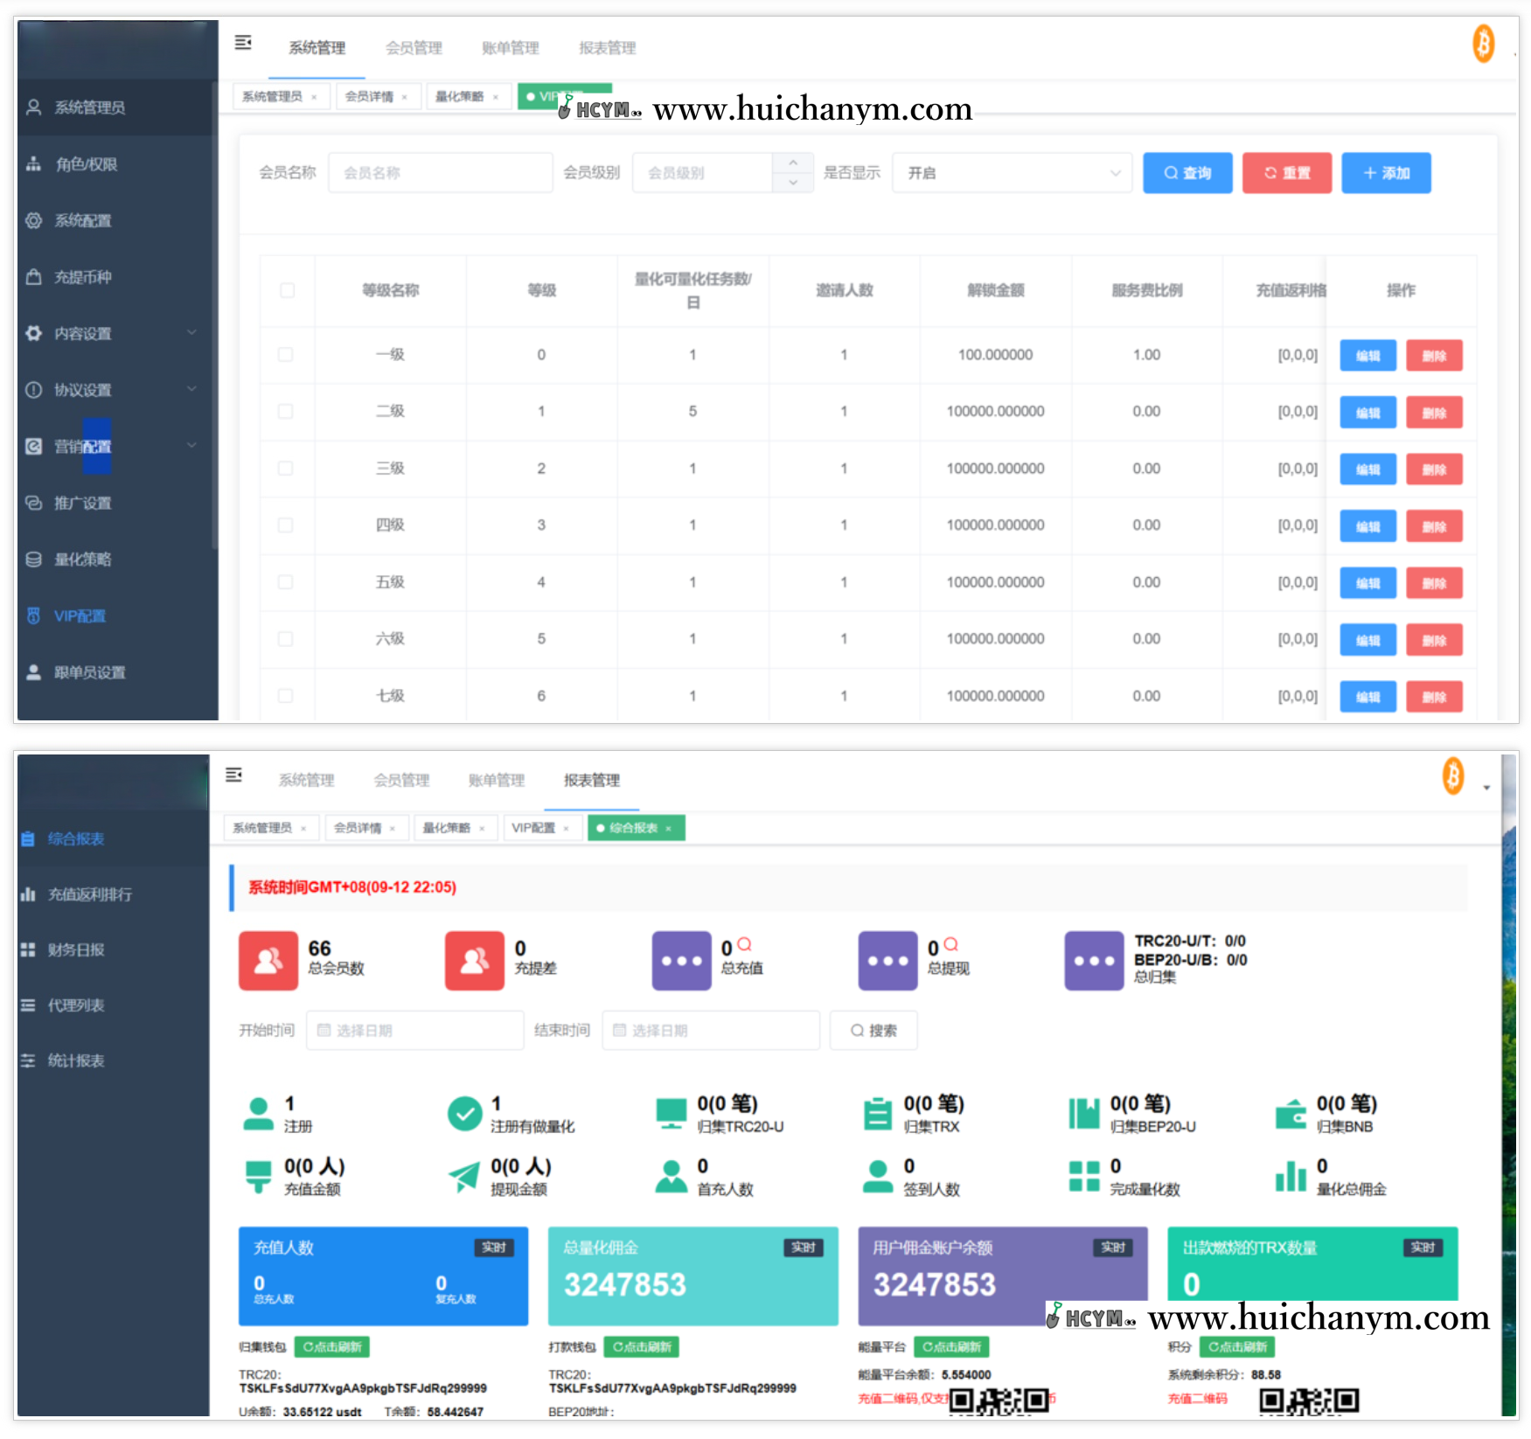1531x1439 pixels.
Task: Click magnifier icon next to 总充值
Action: tap(745, 944)
